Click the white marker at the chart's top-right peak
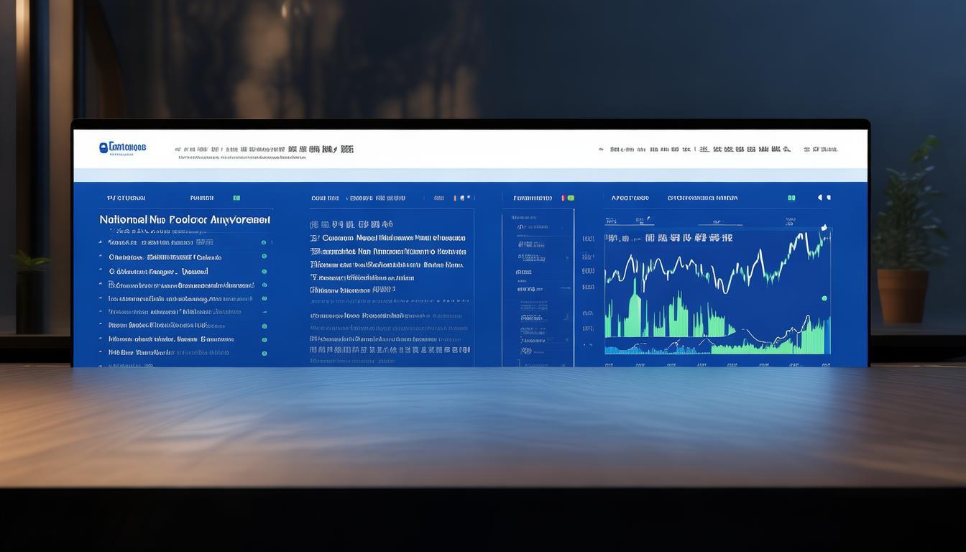This screenshot has width=966, height=552. (x=824, y=229)
